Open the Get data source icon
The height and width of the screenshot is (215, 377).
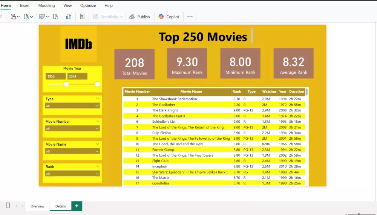tap(14, 17)
